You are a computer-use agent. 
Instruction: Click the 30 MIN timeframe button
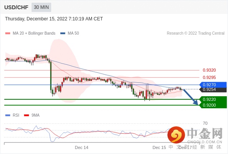(41, 7)
